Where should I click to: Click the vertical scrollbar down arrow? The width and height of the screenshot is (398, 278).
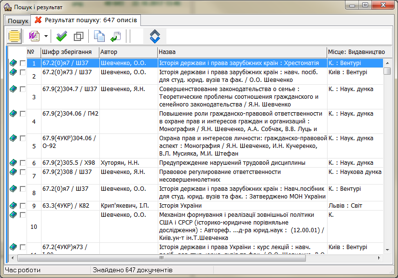[387, 250]
